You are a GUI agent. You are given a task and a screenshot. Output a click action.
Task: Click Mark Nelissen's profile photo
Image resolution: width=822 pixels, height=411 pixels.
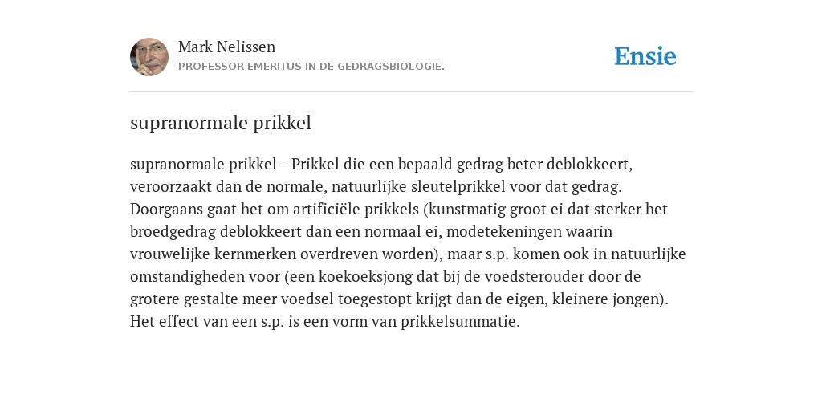click(149, 57)
